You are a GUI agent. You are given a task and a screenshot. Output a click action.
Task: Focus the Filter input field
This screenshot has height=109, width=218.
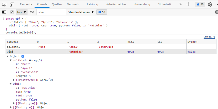click(51, 12)
